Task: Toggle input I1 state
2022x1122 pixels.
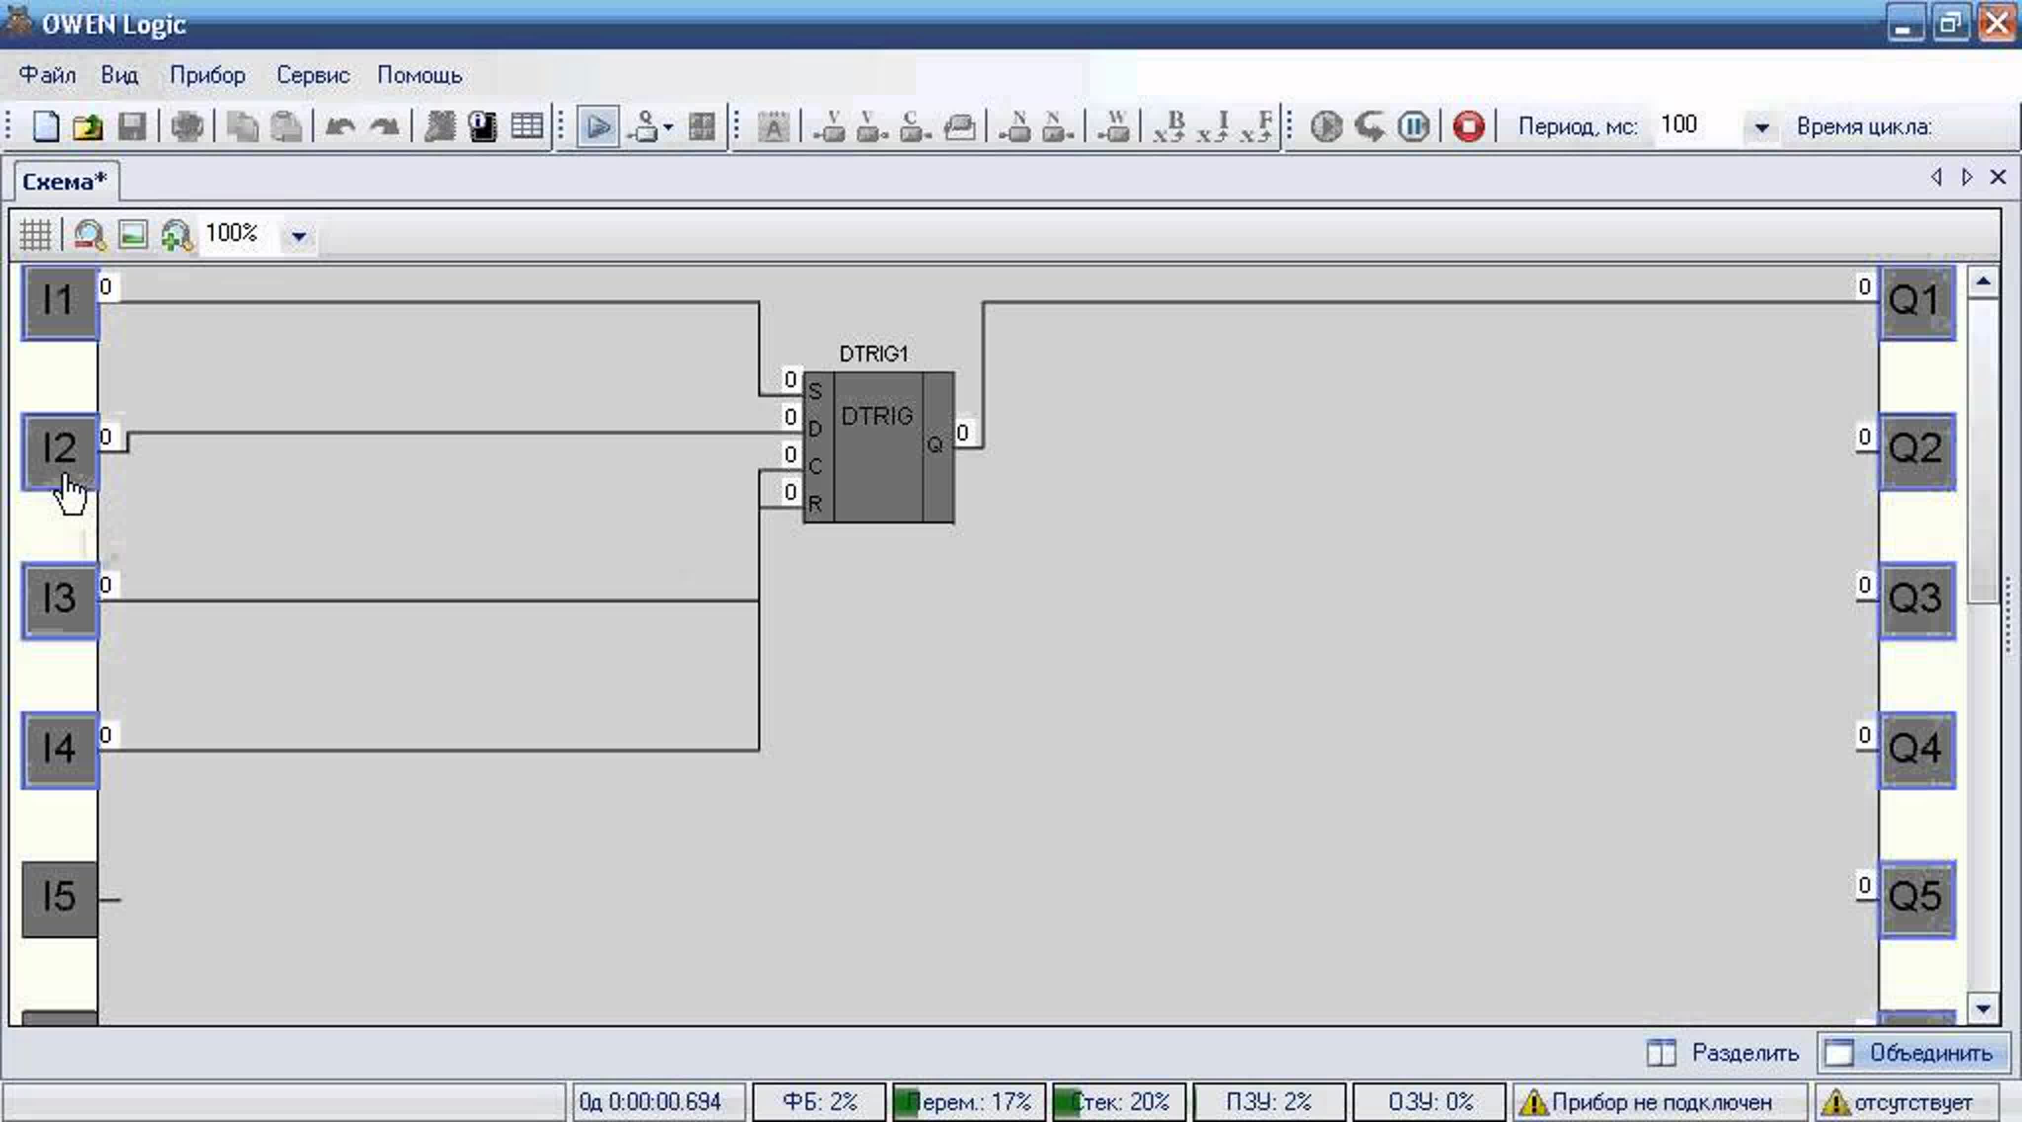Action: tap(60, 302)
